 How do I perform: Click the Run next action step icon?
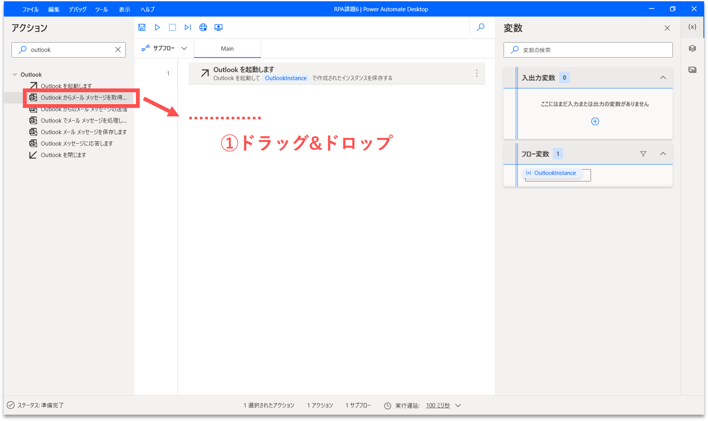[x=188, y=28]
